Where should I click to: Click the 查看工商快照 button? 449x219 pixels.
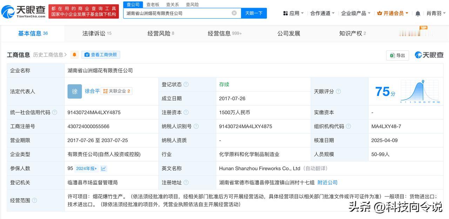click(101, 55)
